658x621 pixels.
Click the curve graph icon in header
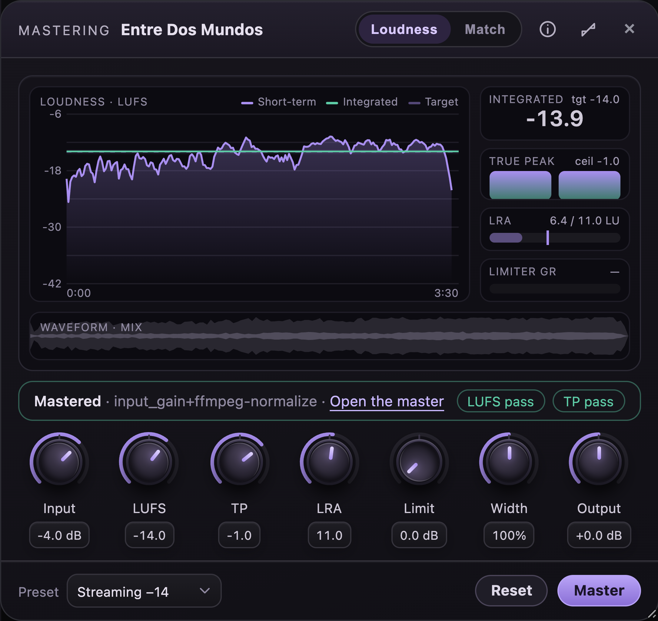(x=589, y=29)
